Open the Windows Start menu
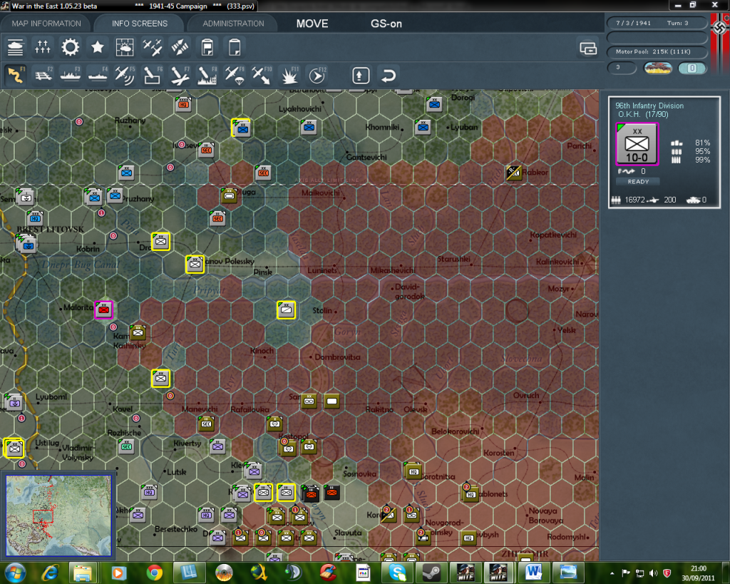 [x=15, y=573]
